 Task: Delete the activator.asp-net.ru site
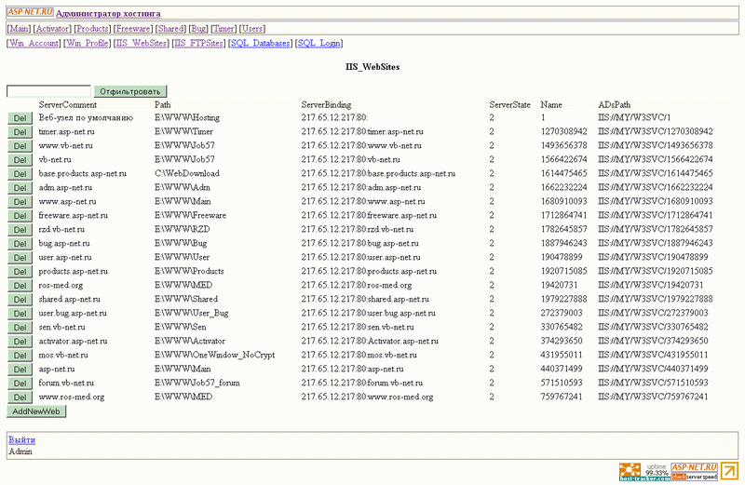20,342
